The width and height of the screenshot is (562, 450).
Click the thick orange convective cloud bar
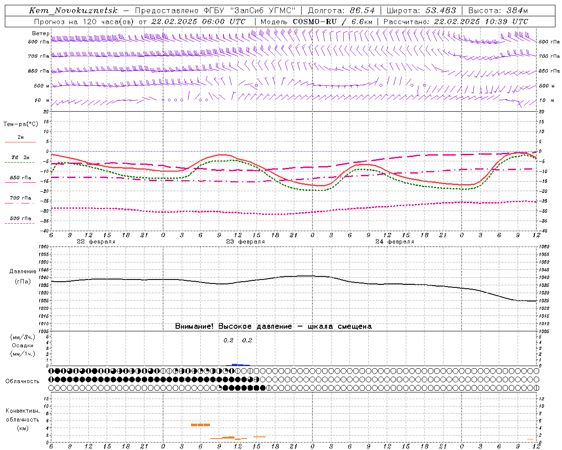[200, 425]
